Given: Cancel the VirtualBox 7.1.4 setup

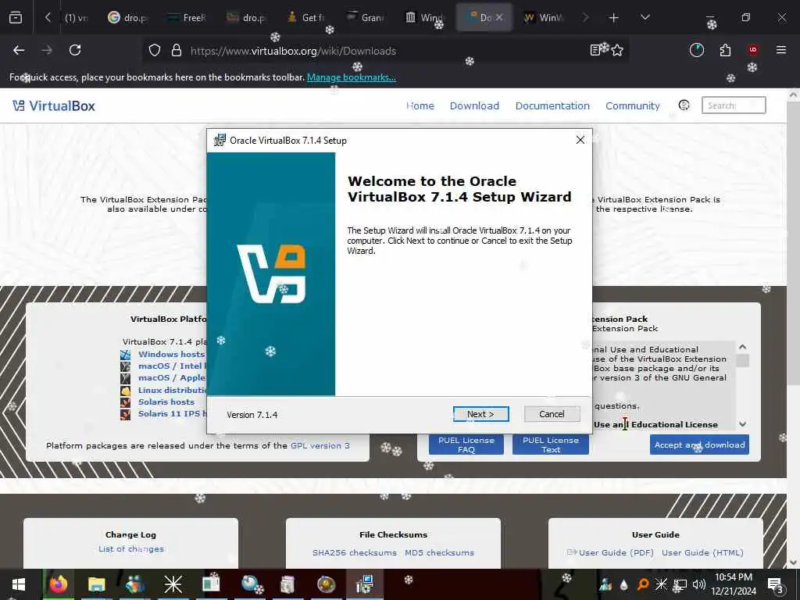Looking at the screenshot, I should click(x=552, y=414).
